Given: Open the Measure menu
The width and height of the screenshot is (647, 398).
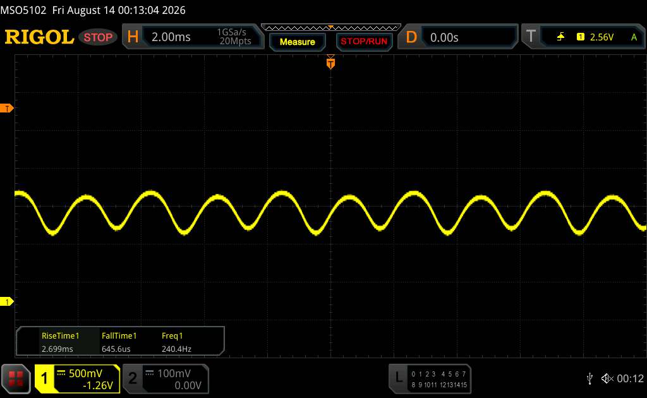Looking at the screenshot, I should (298, 42).
